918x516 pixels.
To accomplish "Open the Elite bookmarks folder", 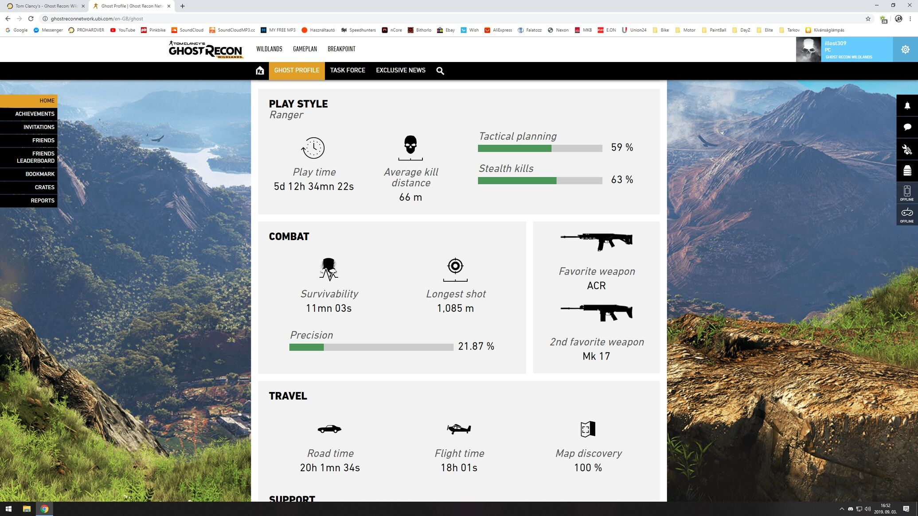I will 765,30.
